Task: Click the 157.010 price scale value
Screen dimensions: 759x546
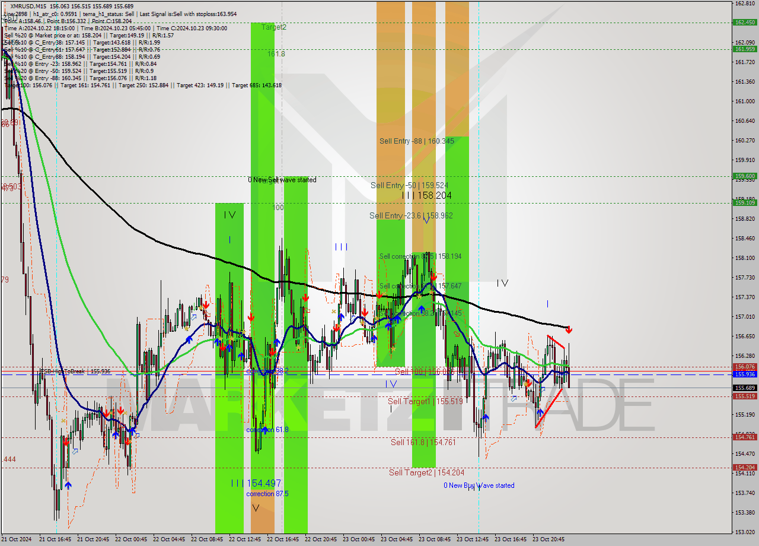Action: [x=745, y=317]
